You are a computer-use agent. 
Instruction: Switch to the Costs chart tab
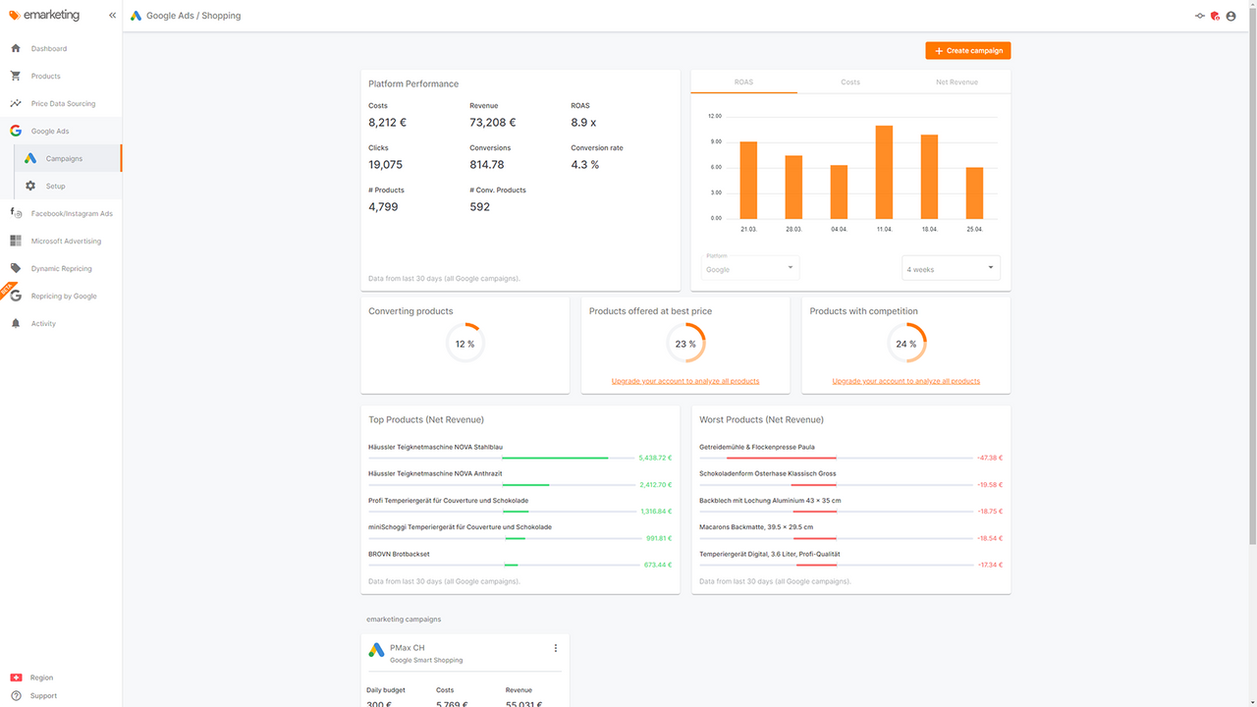[x=850, y=82]
